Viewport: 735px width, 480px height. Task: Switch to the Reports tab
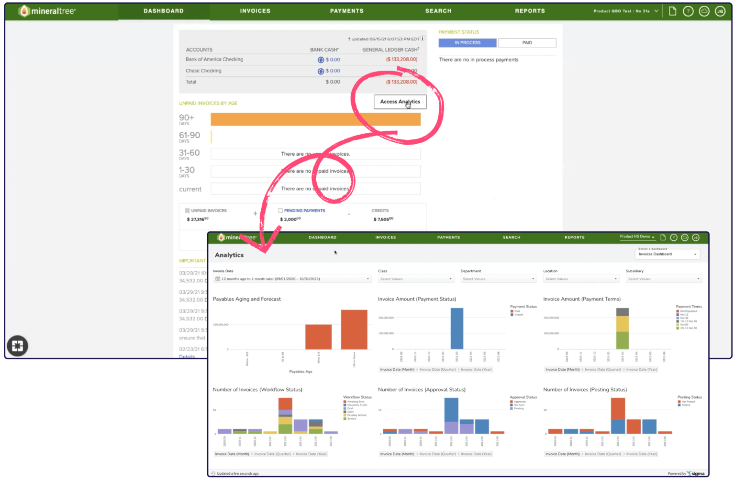[530, 11]
